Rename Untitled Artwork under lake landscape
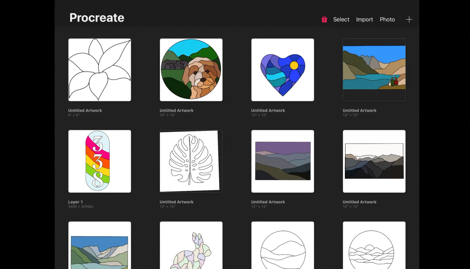 pos(360,110)
